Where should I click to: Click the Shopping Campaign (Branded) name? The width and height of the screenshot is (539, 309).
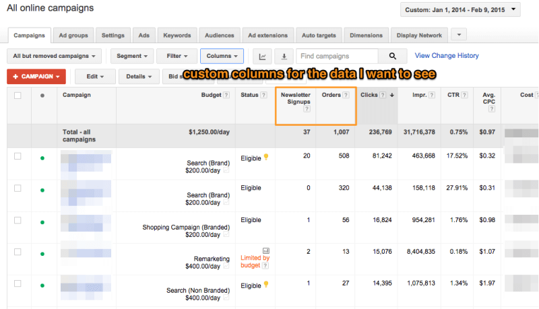click(x=186, y=228)
